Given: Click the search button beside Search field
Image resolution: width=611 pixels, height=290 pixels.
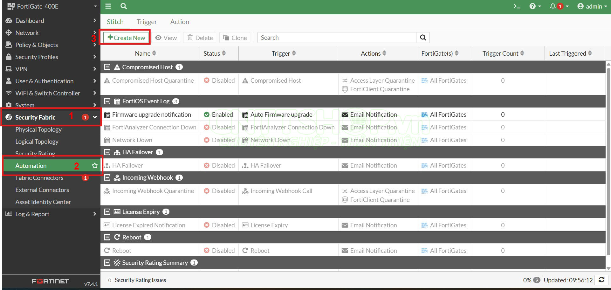Looking at the screenshot, I should click(423, 38).
